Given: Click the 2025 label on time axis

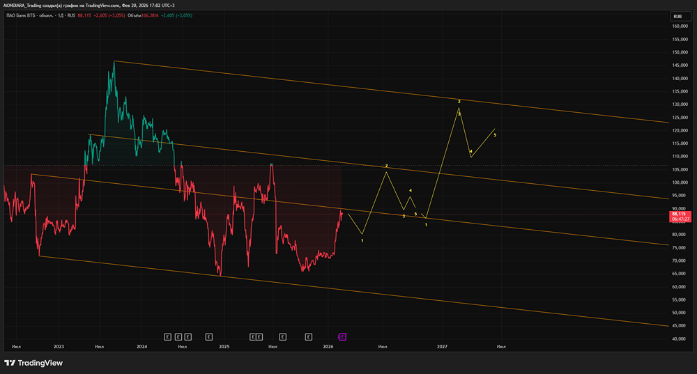Looking at the screenshot, I should tap(224, 346).
